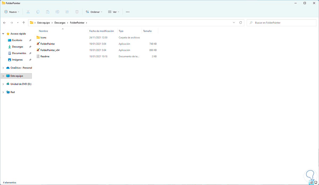Viewport: 319px width, 185px height.
Task: Switch to large icons view in status bar
Action: (x=316, y=183)
